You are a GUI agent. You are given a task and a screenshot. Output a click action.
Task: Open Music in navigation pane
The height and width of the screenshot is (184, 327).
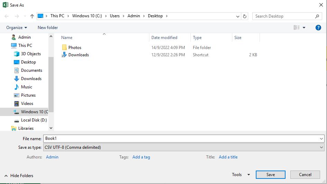[27, 87]
